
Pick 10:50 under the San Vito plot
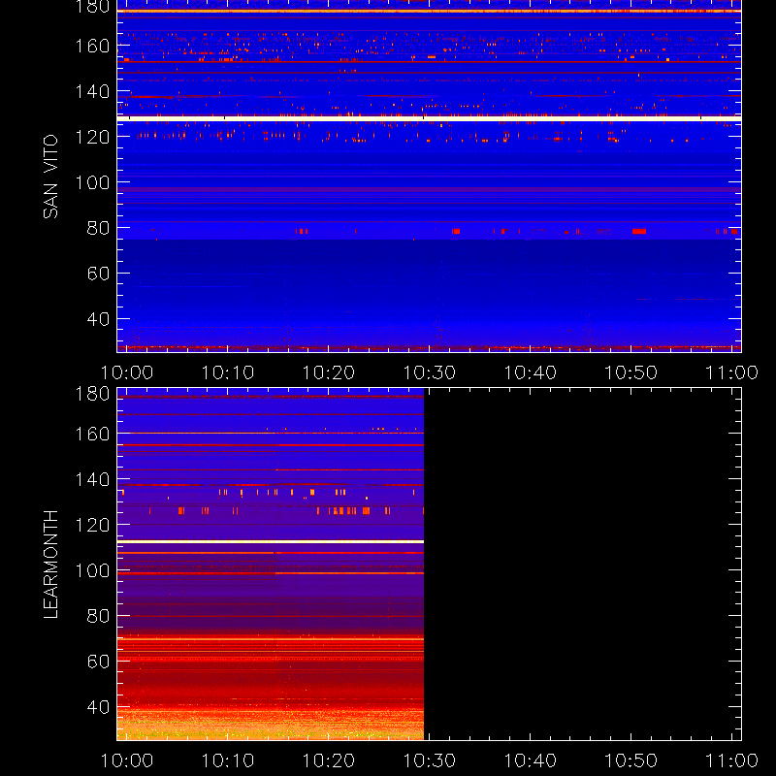click(631, 372)
